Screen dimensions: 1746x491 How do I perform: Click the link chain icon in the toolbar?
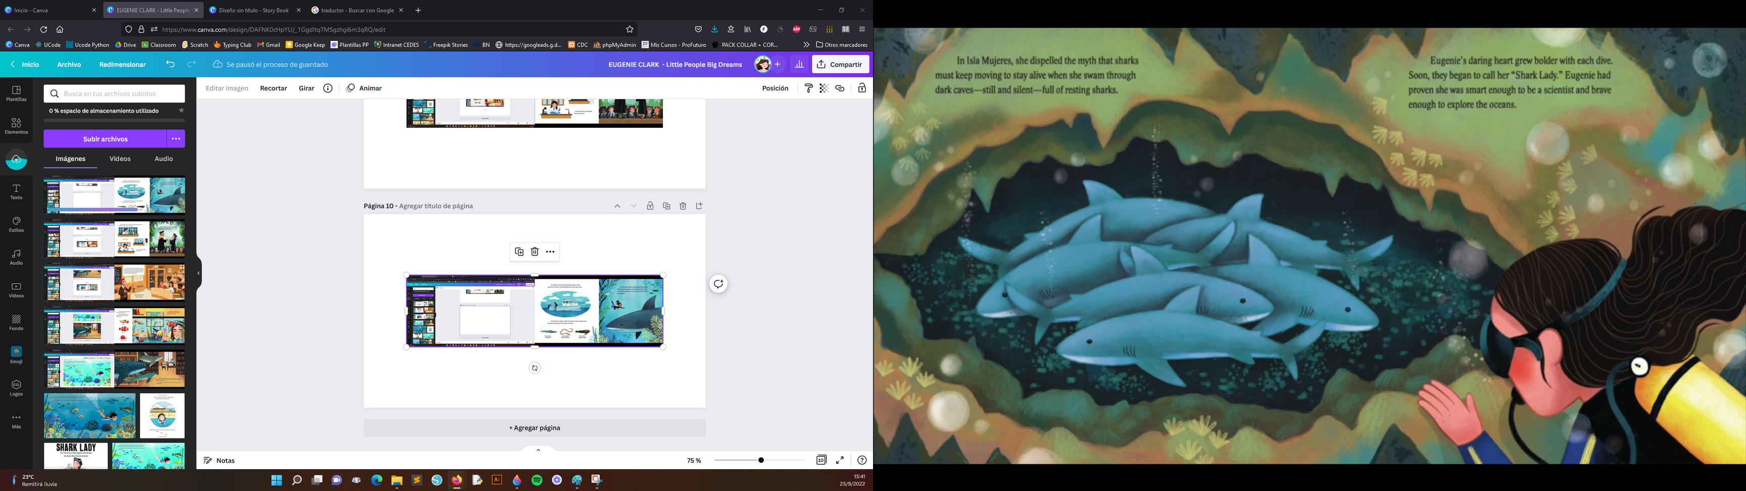[840, 88]
